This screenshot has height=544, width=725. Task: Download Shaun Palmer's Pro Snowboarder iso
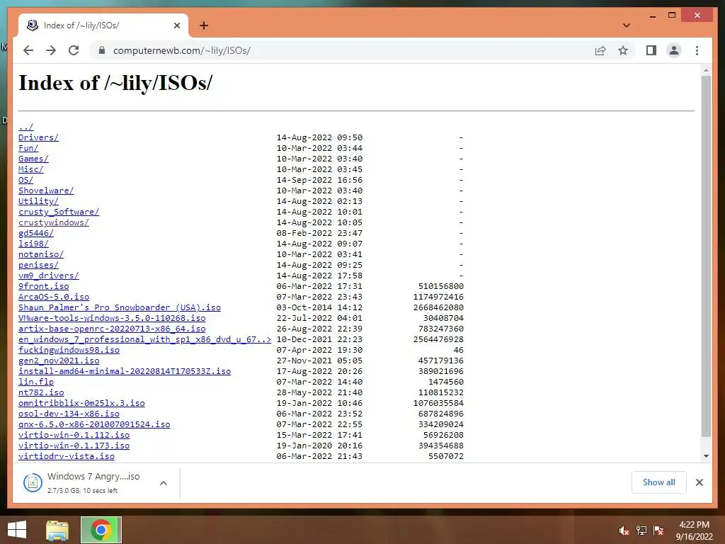coord(119,307)
